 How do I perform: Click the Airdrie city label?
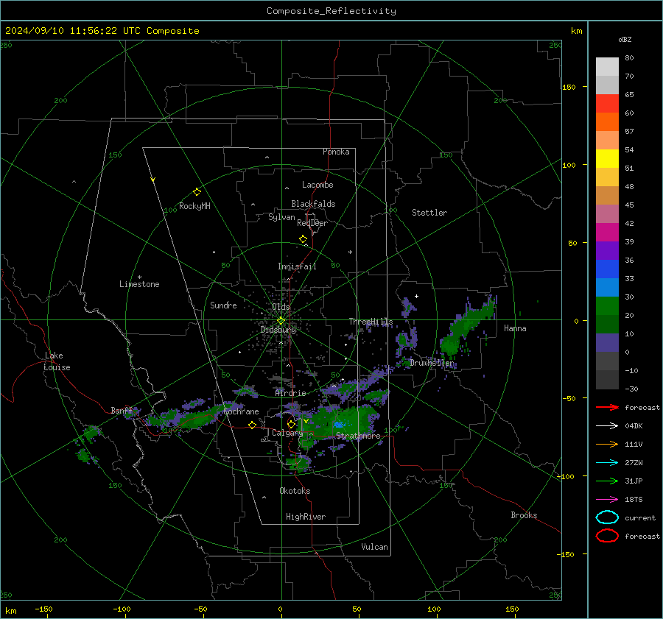(x=290, y=393)
